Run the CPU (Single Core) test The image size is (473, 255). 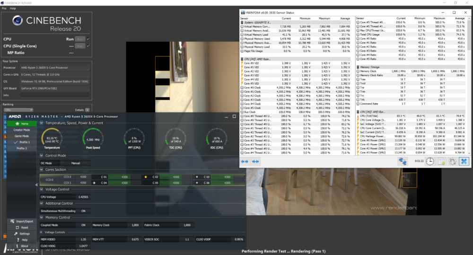(x=80, y=46)
